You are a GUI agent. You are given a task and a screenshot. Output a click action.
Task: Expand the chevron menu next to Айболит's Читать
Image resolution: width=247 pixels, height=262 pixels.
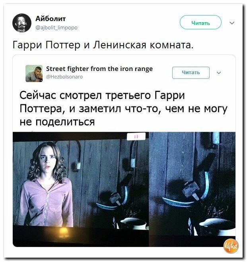click(232, 23)
